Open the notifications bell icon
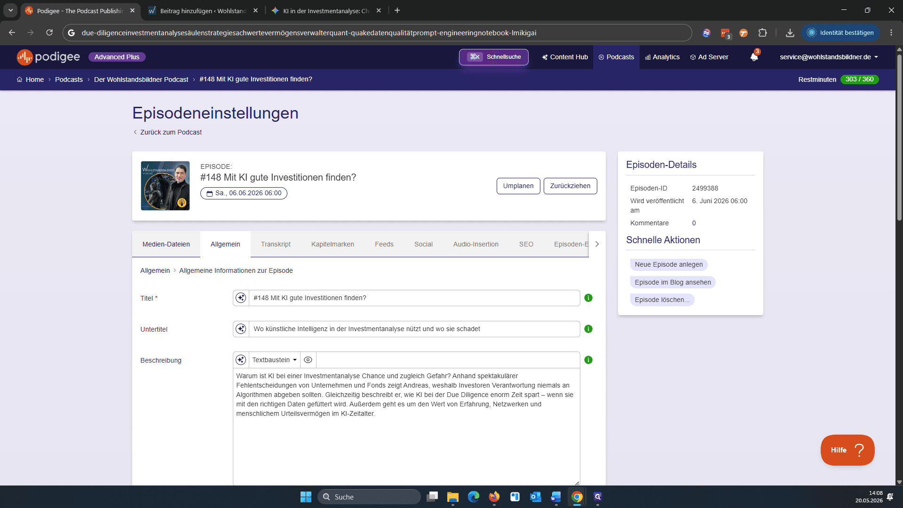 754,56
